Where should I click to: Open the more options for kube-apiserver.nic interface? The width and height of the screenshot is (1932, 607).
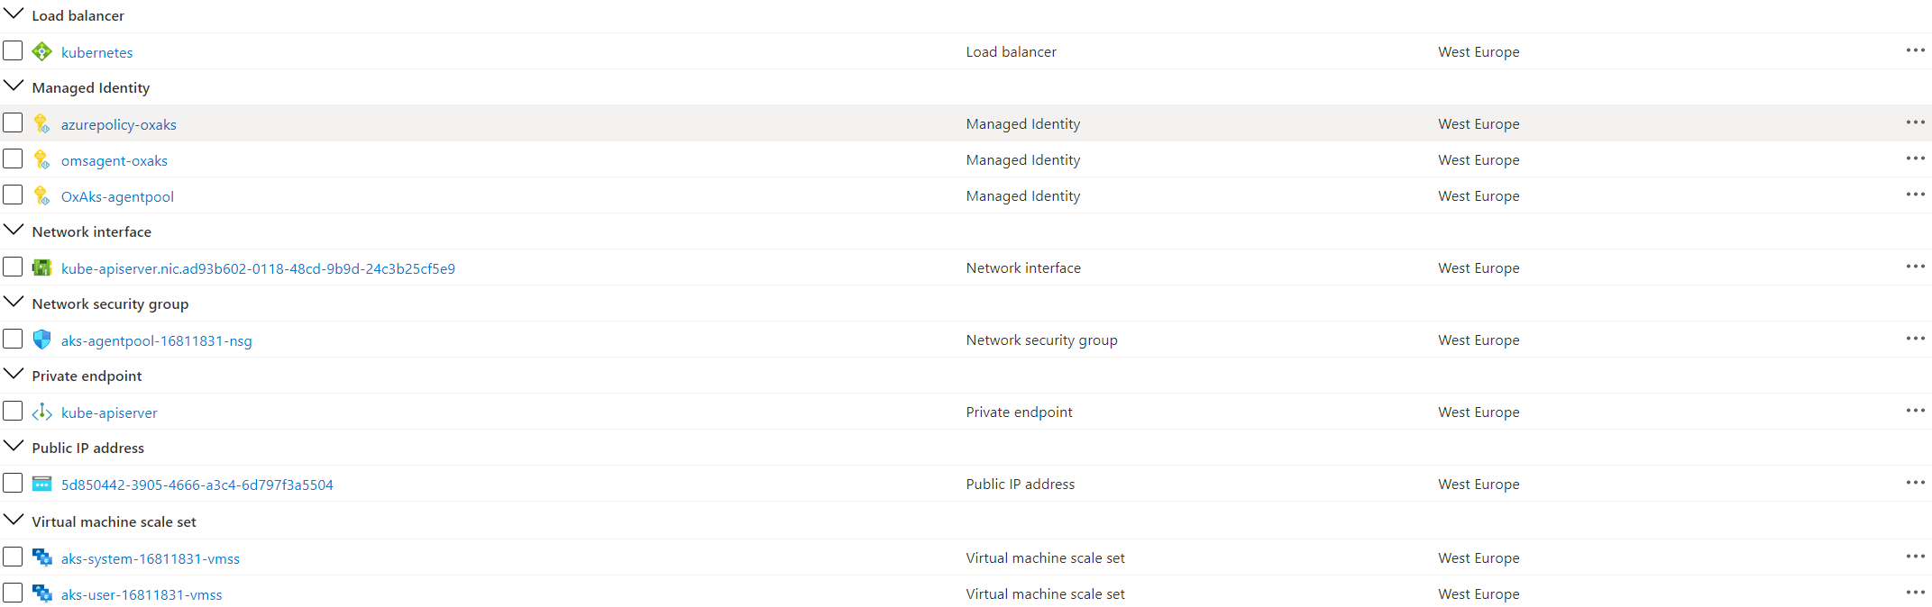coord(1915,267)
